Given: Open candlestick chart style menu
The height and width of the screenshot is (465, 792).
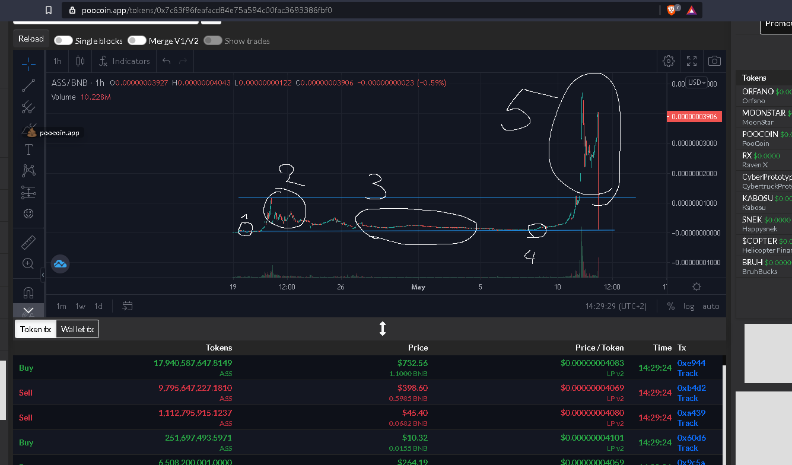Looking at the screenshot, I should (x=81, y=61).
